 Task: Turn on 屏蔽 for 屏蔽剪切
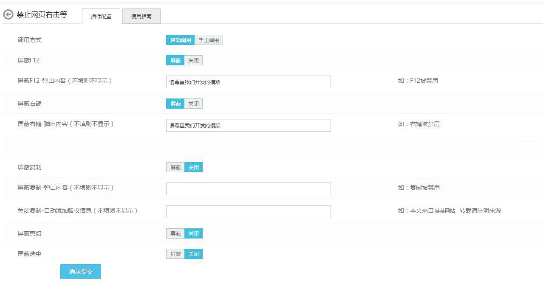point(175,234)
